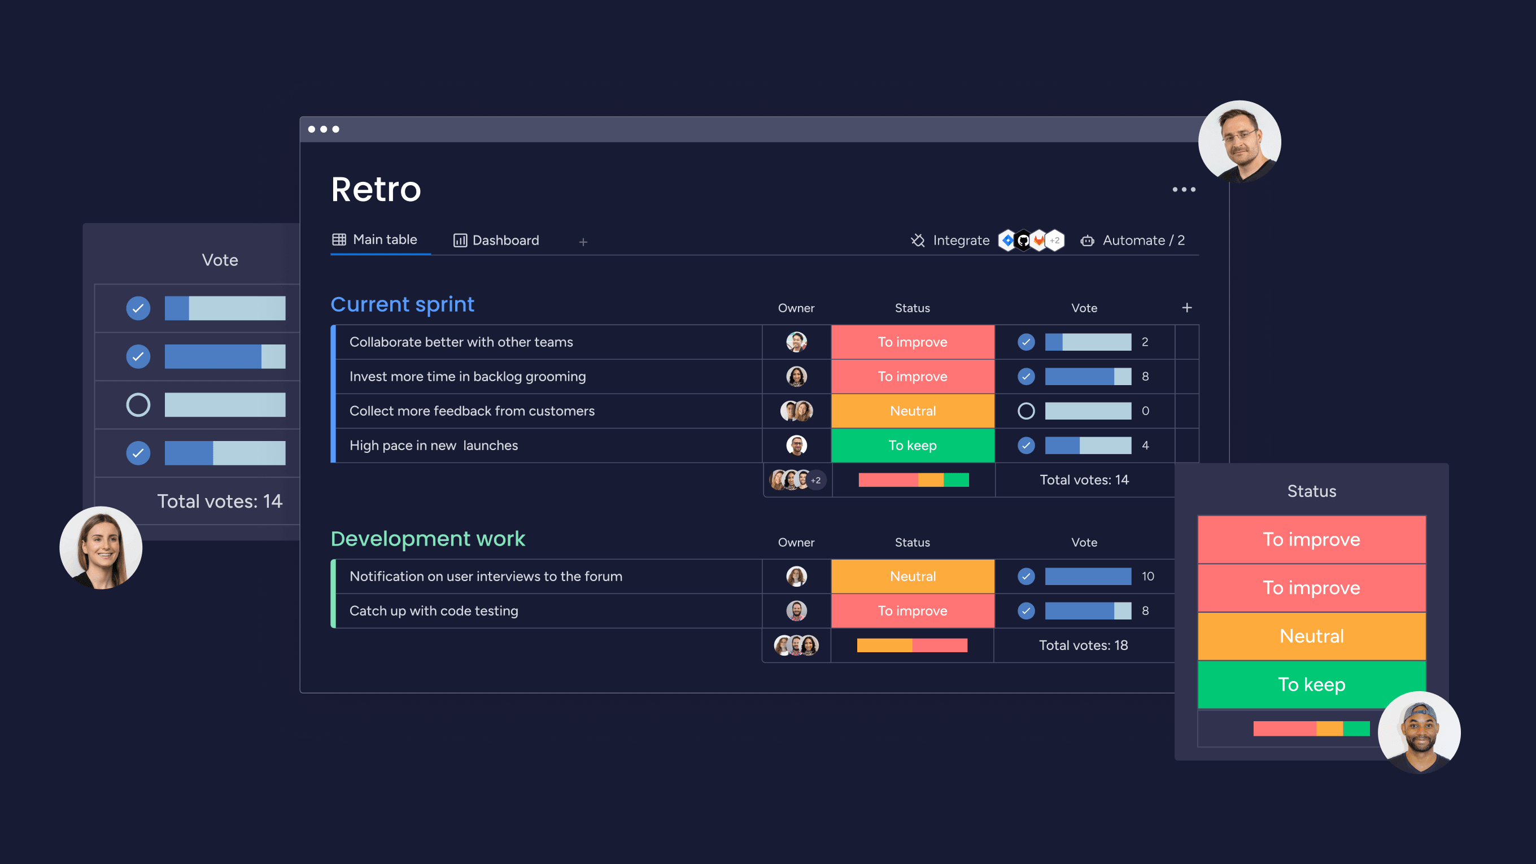Click the three-dot menu icon on Retro
The height and width of the screenshot is (864, 1536).
tap(1184, 190)
